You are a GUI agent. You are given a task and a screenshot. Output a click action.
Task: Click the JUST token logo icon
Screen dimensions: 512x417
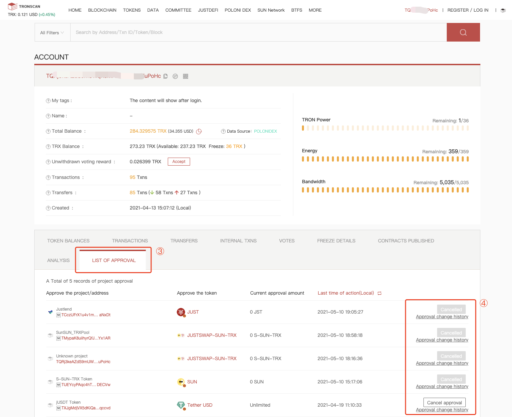tap(181, 312)
